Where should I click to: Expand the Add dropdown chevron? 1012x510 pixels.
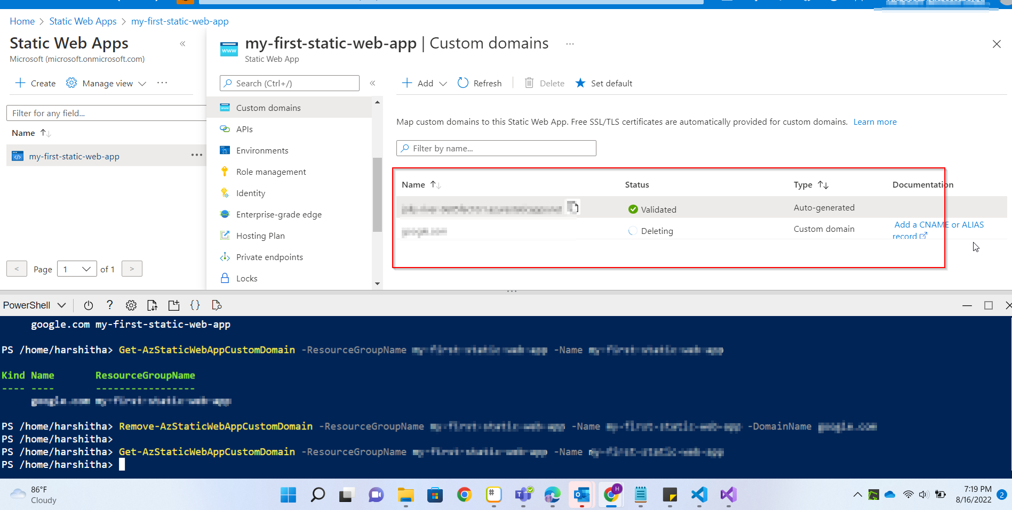[x=443, y=84]
